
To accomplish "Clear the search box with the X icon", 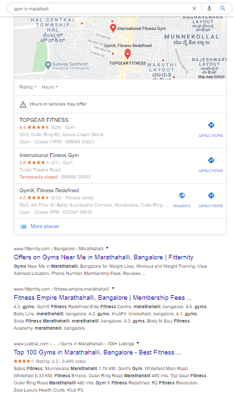I will [x=194, y=8].
